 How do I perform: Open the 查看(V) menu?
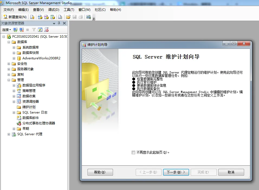38,10
